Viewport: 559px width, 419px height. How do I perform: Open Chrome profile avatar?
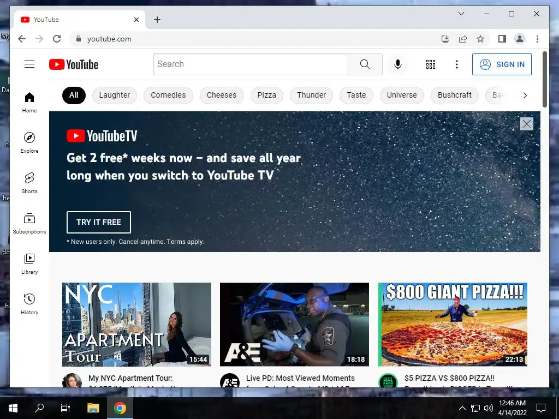tap(520, 39)
